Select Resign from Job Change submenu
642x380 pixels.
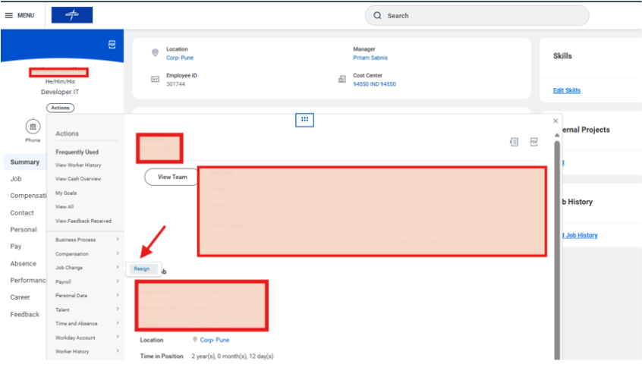142,269
